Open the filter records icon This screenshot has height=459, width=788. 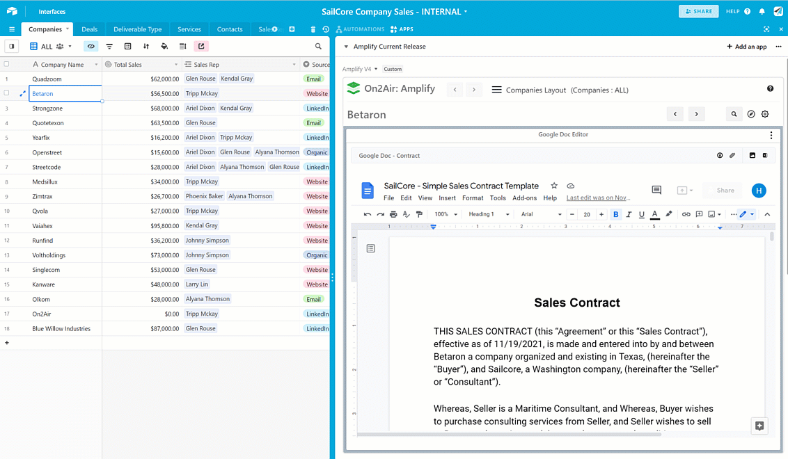click(x=109, y=46)
